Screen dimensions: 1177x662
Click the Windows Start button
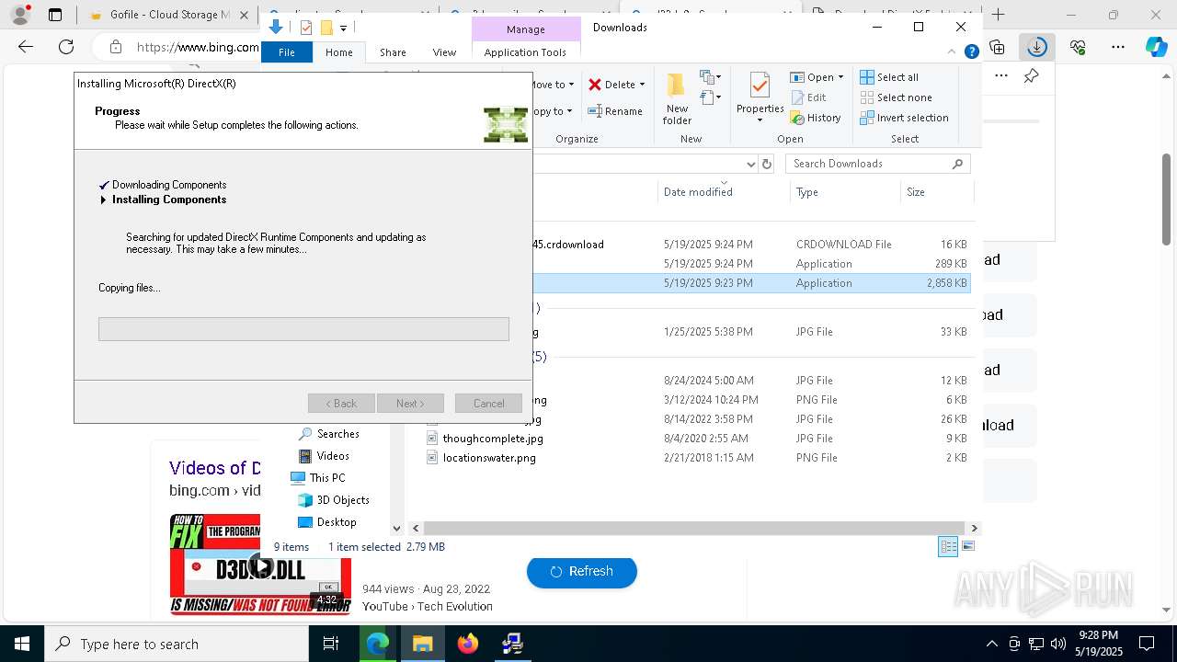point(21,644)
